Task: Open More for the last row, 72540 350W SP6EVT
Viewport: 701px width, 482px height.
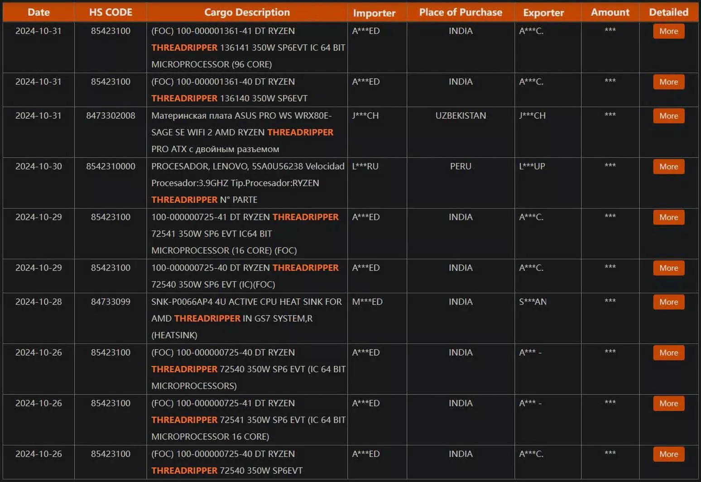Action: (x=668, y=454)
